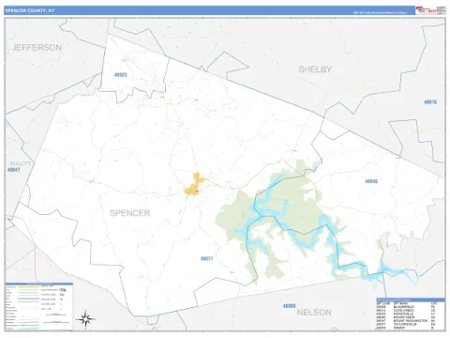450x338 pixels.
Task: Click the pink line swatch in the legend
Action: coord(29,322)
